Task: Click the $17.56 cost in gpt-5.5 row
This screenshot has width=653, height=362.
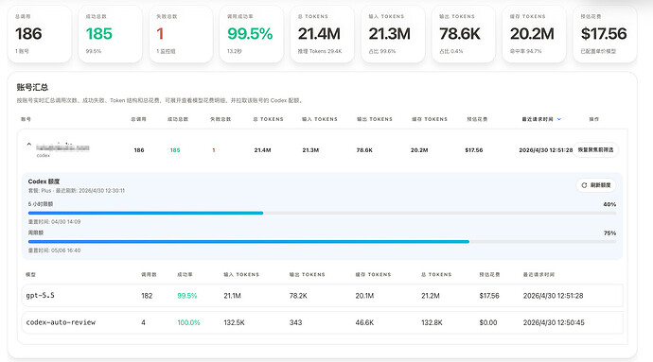Action: pos(489,296)
